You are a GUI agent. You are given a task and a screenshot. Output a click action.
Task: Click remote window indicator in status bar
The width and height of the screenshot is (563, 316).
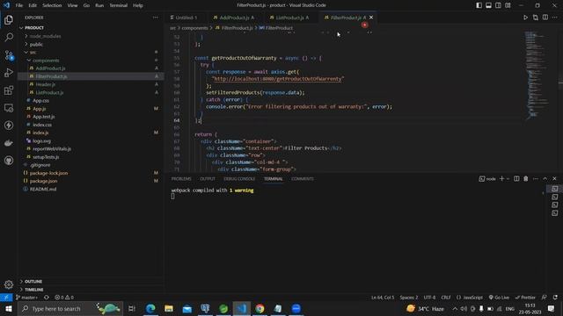(6, 298)
